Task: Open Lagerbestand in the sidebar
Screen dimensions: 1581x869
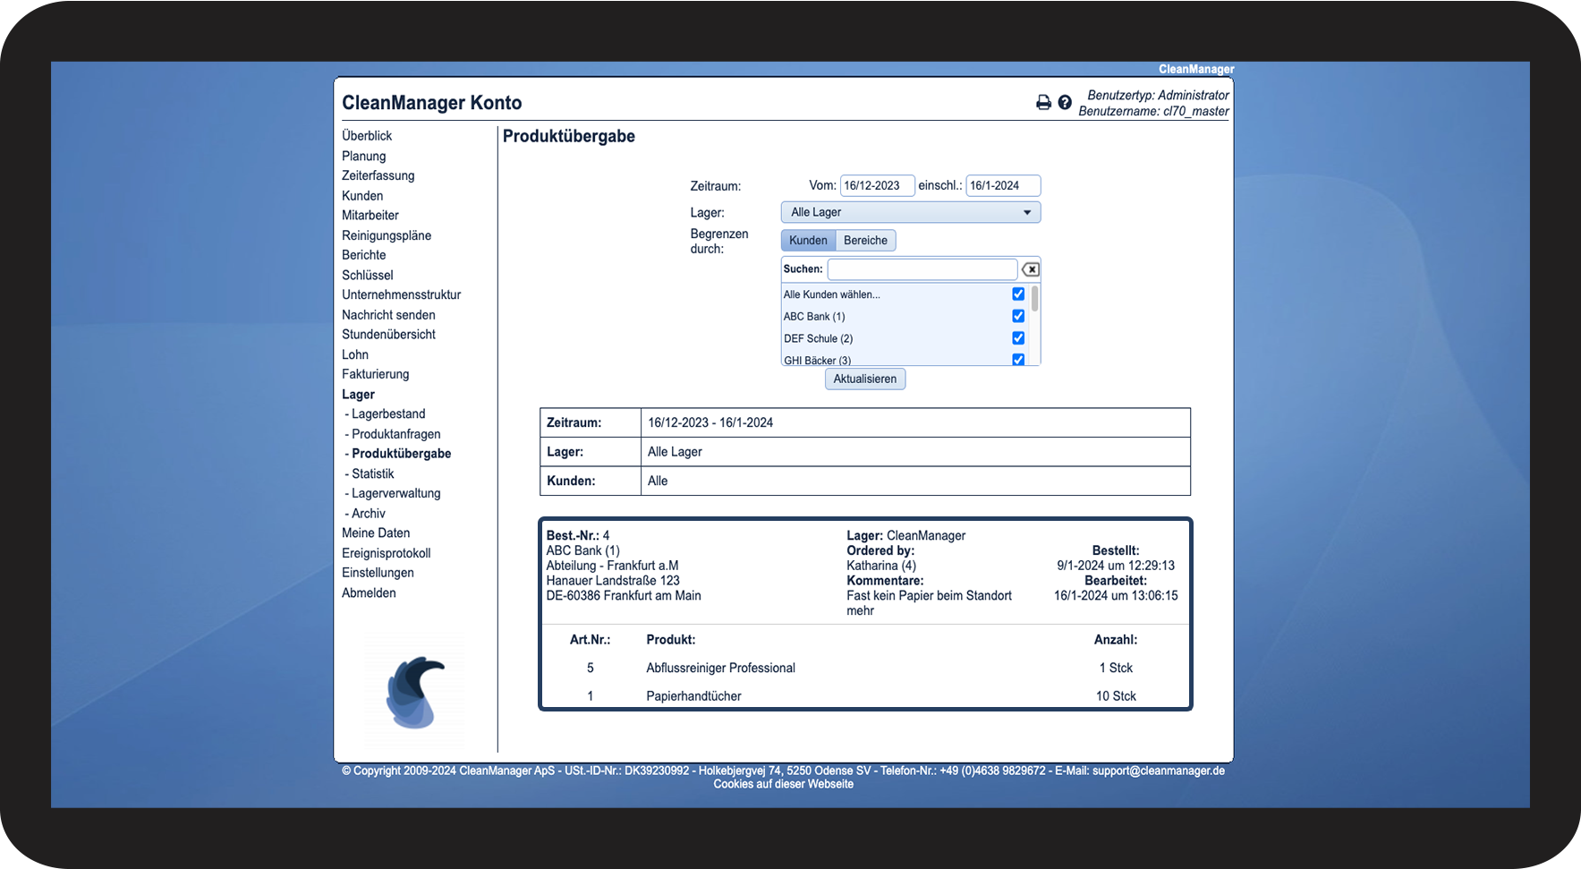Action: 388,414
